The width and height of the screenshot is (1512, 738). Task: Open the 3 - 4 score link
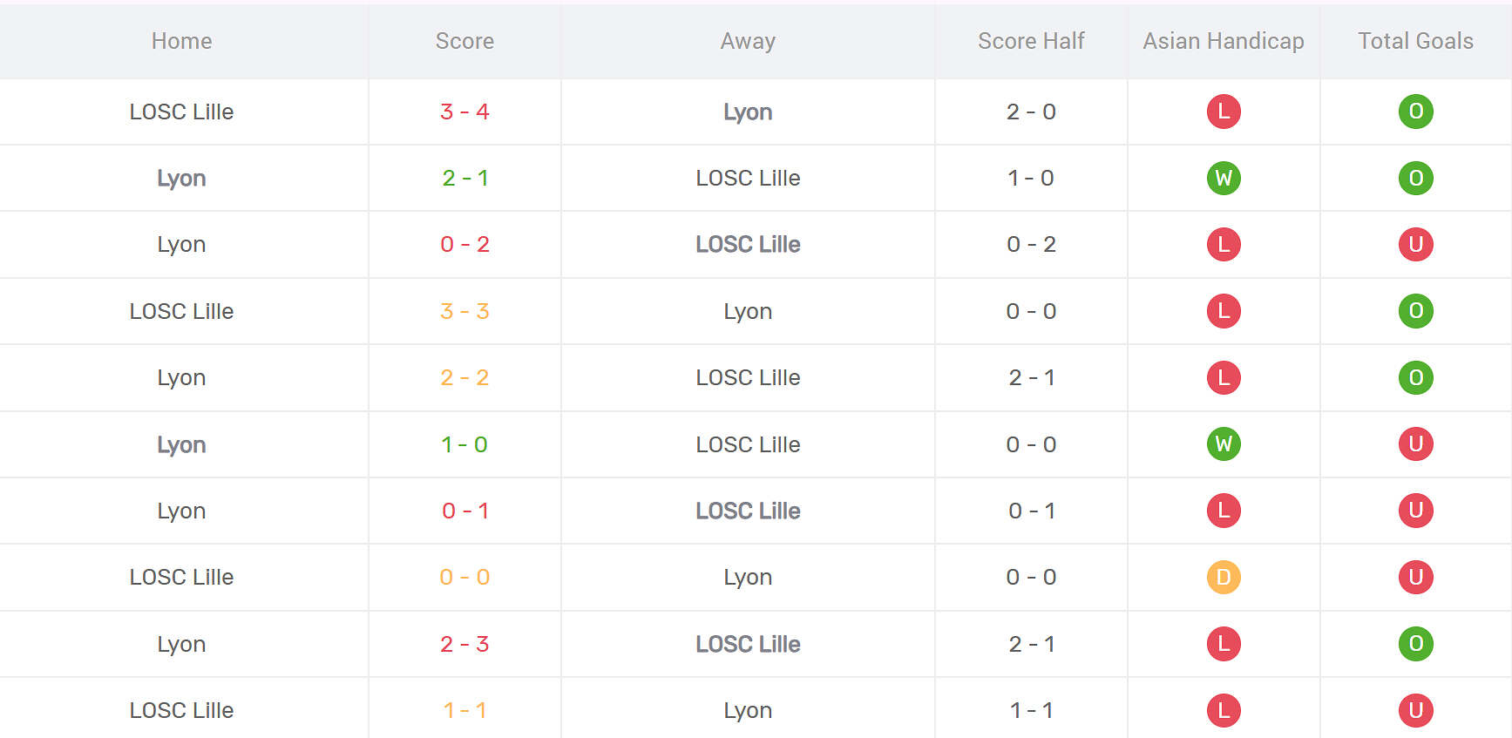coord(464,112)
